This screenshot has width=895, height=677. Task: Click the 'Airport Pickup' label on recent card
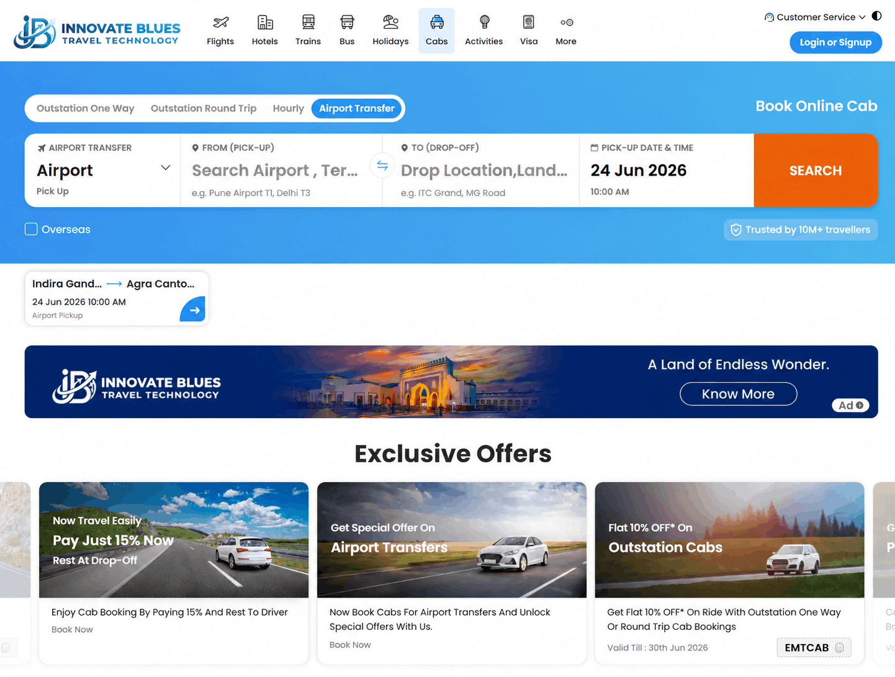57,315
